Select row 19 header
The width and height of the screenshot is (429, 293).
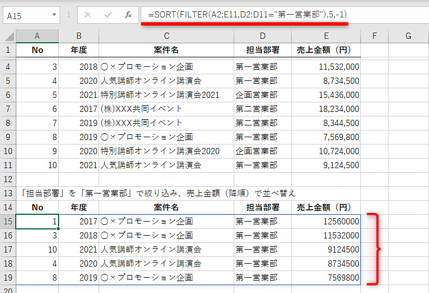pyautogui.click(x=8, y=278)
